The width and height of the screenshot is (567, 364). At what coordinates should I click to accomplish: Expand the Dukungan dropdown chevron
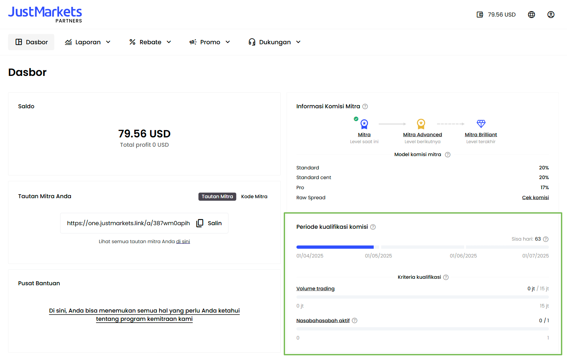(298, 42)
